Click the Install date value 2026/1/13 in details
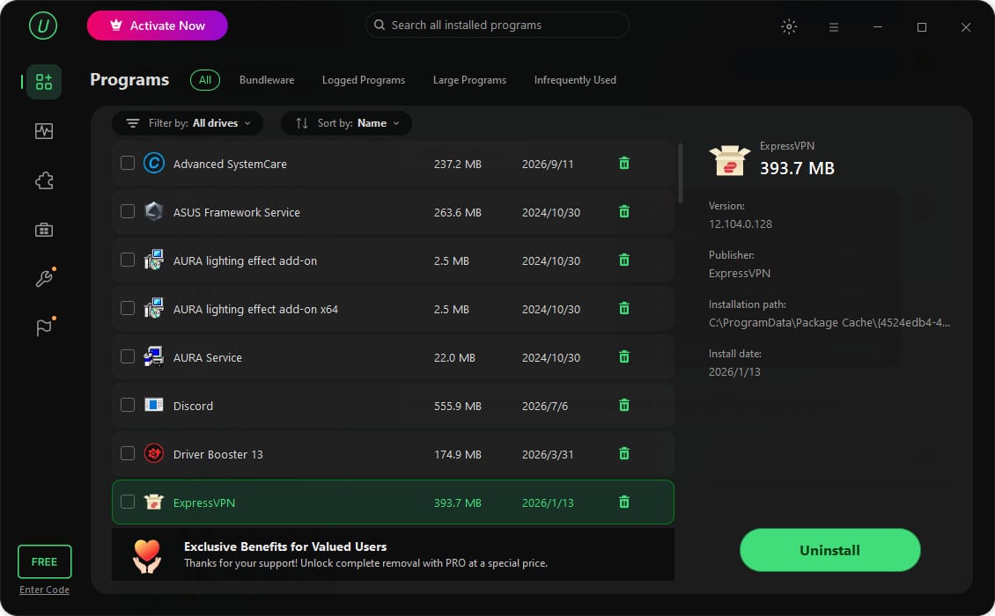 735,371
